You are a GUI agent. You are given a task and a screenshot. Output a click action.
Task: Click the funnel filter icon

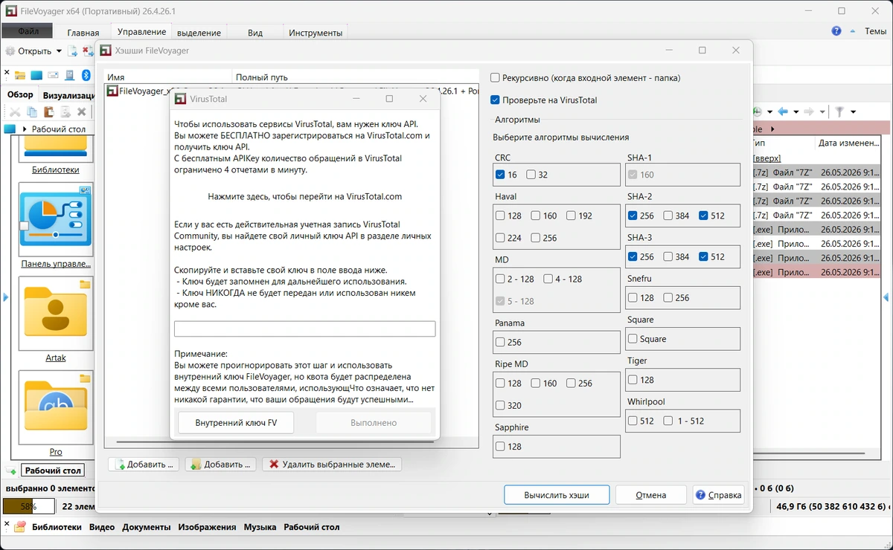tap(839, 111)
